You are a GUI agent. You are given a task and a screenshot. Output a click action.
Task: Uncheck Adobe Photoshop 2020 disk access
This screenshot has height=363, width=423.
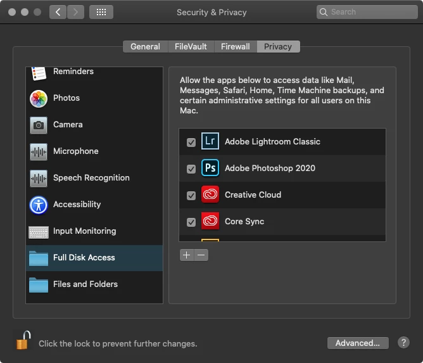[x=191, y=169]
